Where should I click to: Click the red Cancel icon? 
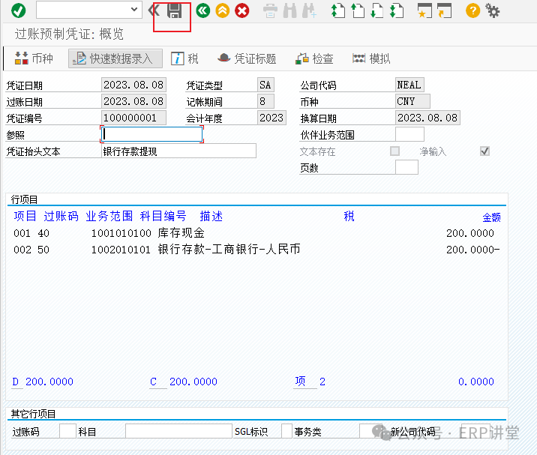tap(241, 10)
